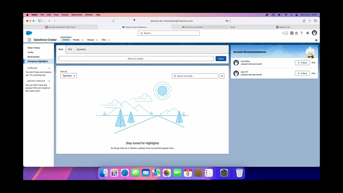Show Safari tab overview

[x=316, y=21]
